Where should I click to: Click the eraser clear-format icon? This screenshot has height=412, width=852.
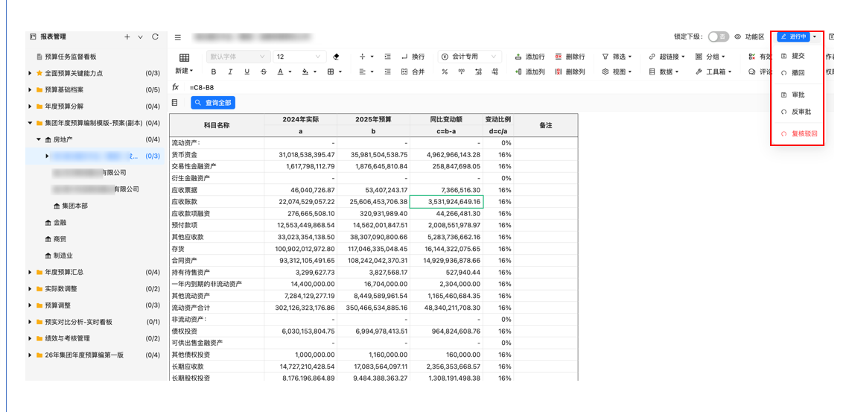tap(335, 57)
